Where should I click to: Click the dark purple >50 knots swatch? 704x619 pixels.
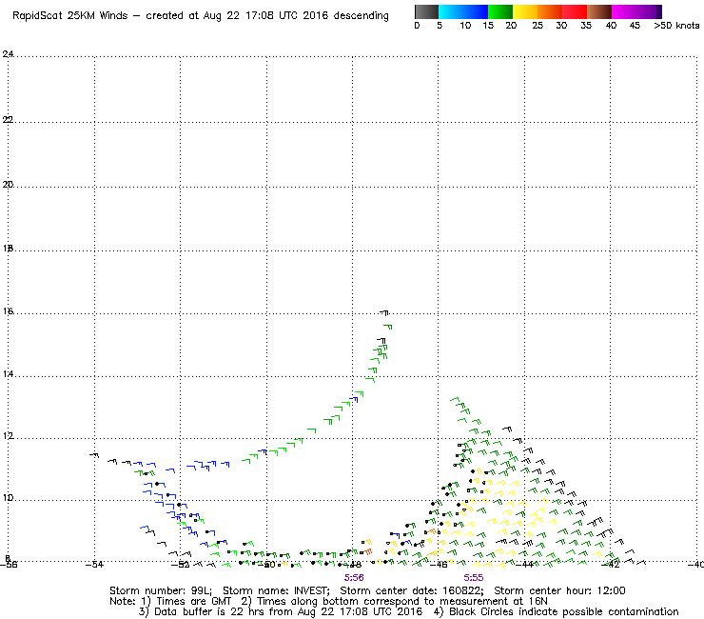coord(659,11)
